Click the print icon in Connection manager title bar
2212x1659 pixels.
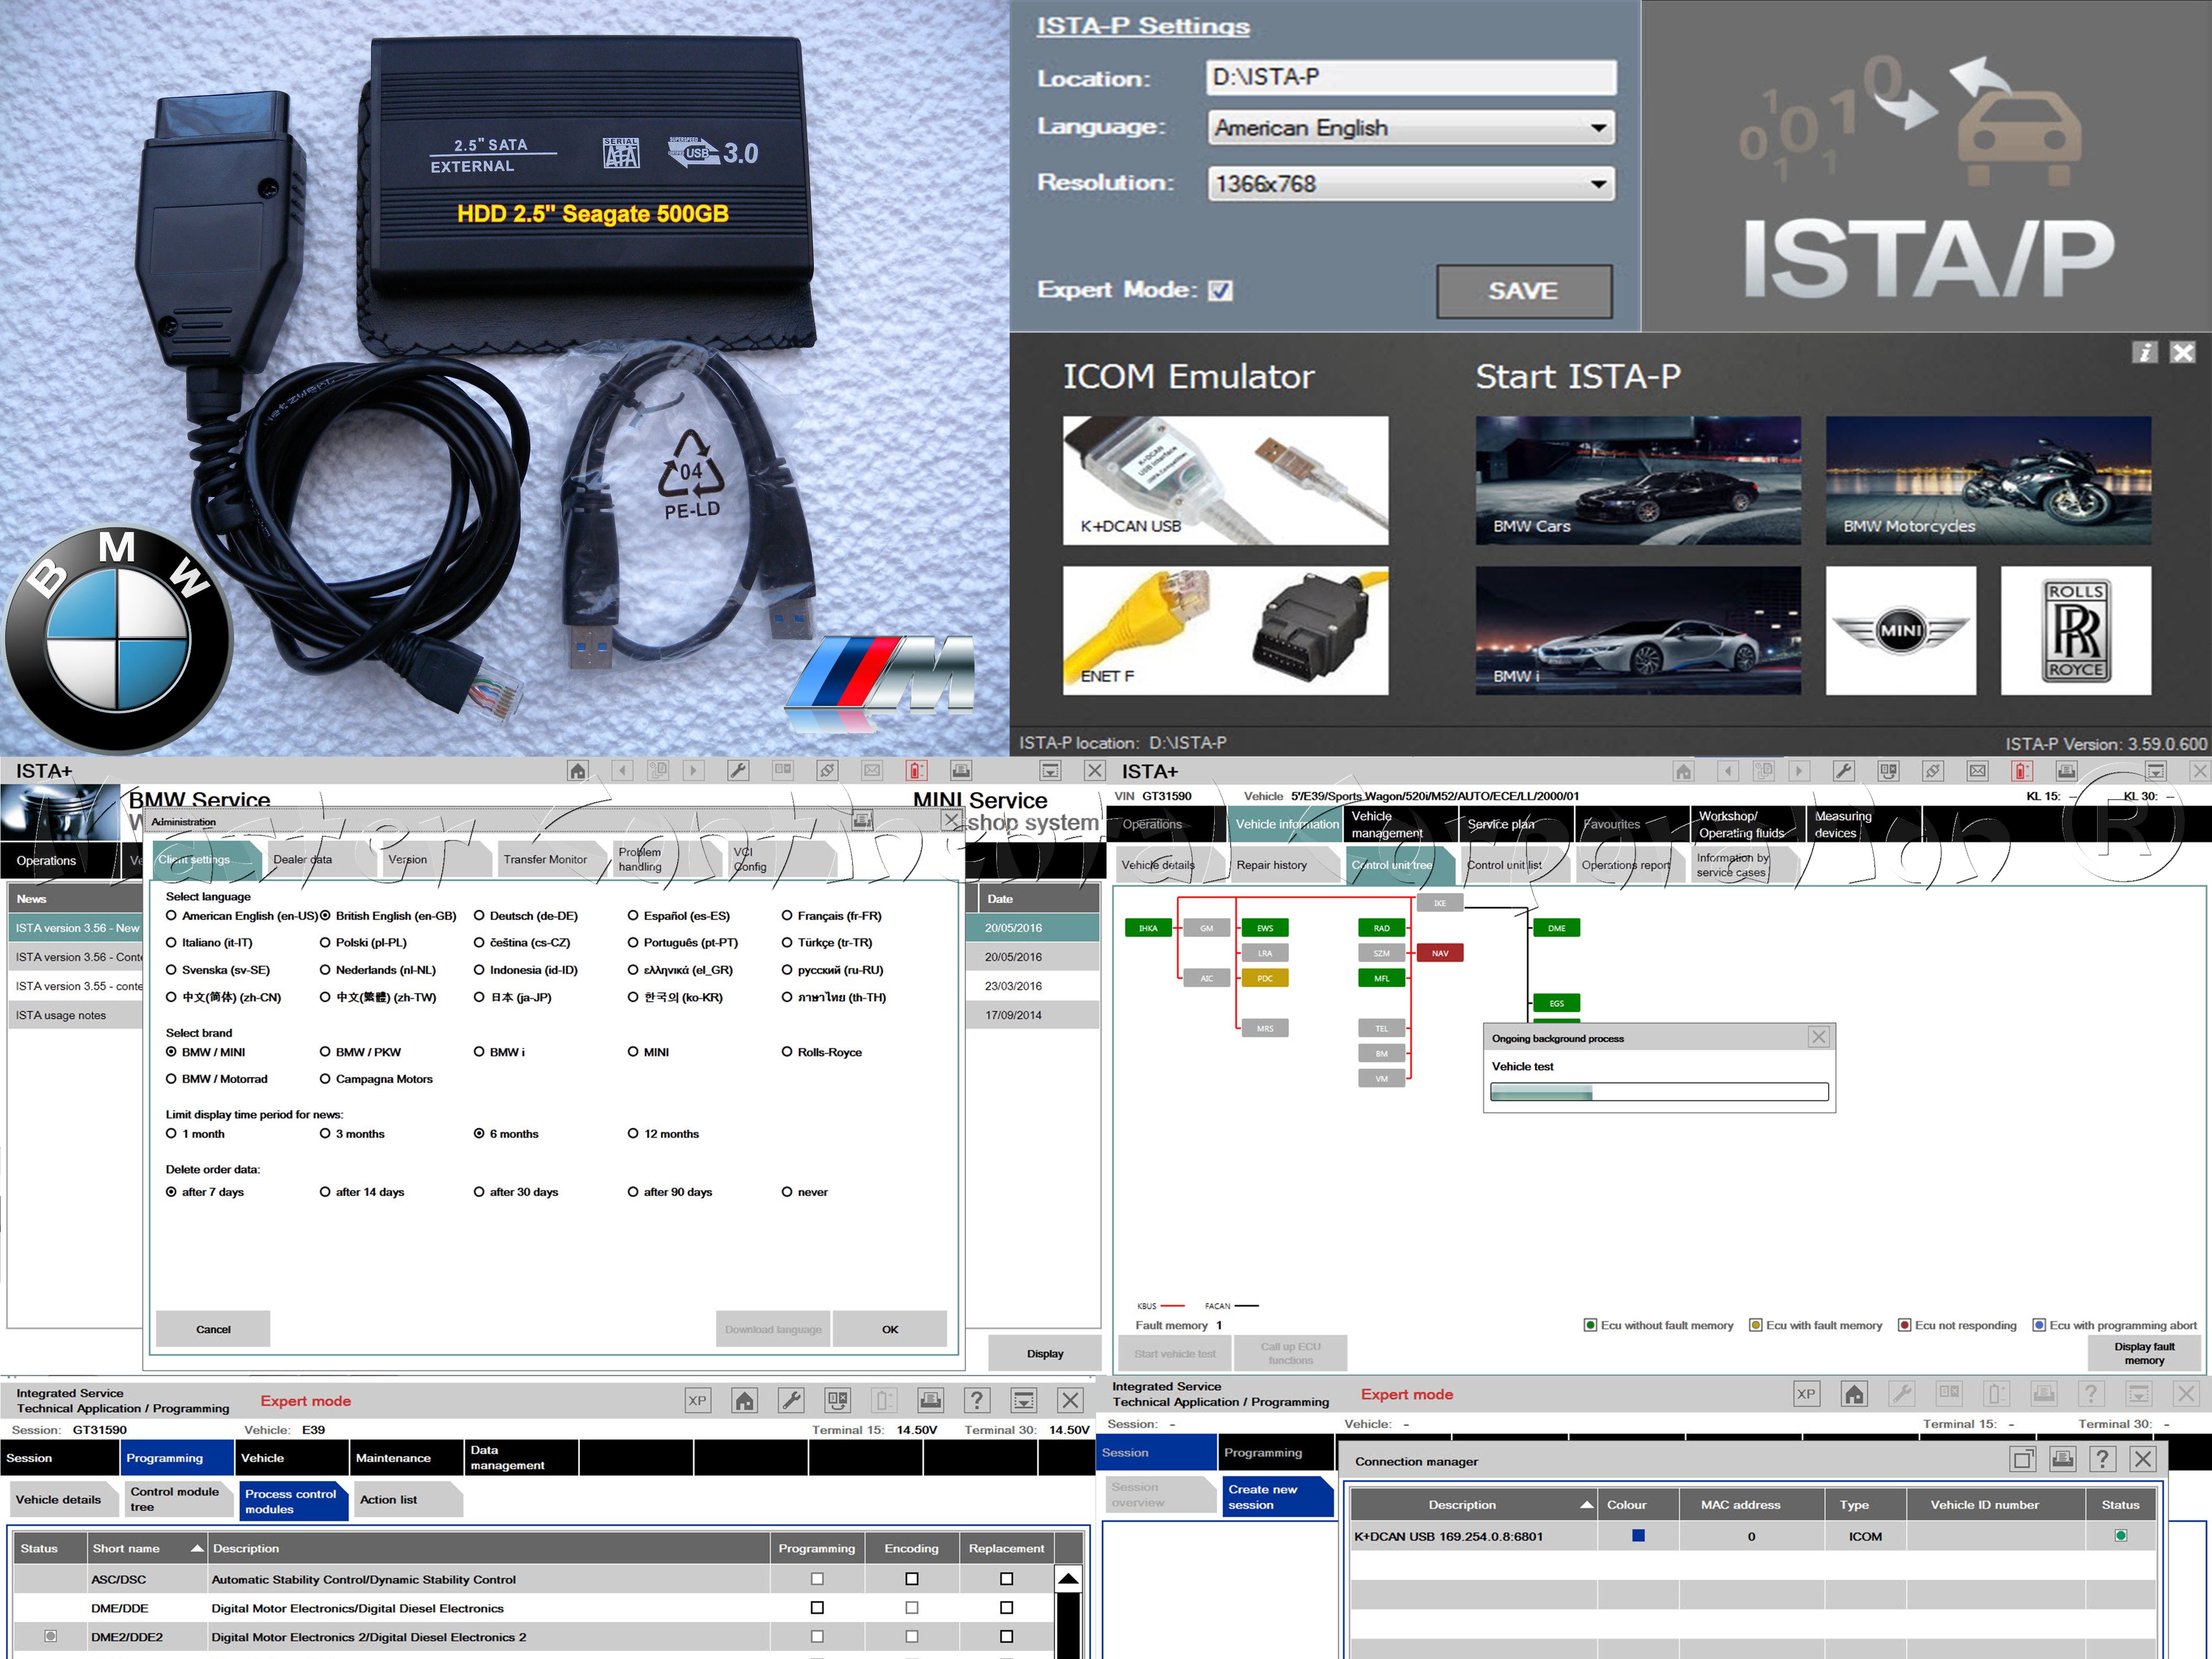click(2062, 1459)
